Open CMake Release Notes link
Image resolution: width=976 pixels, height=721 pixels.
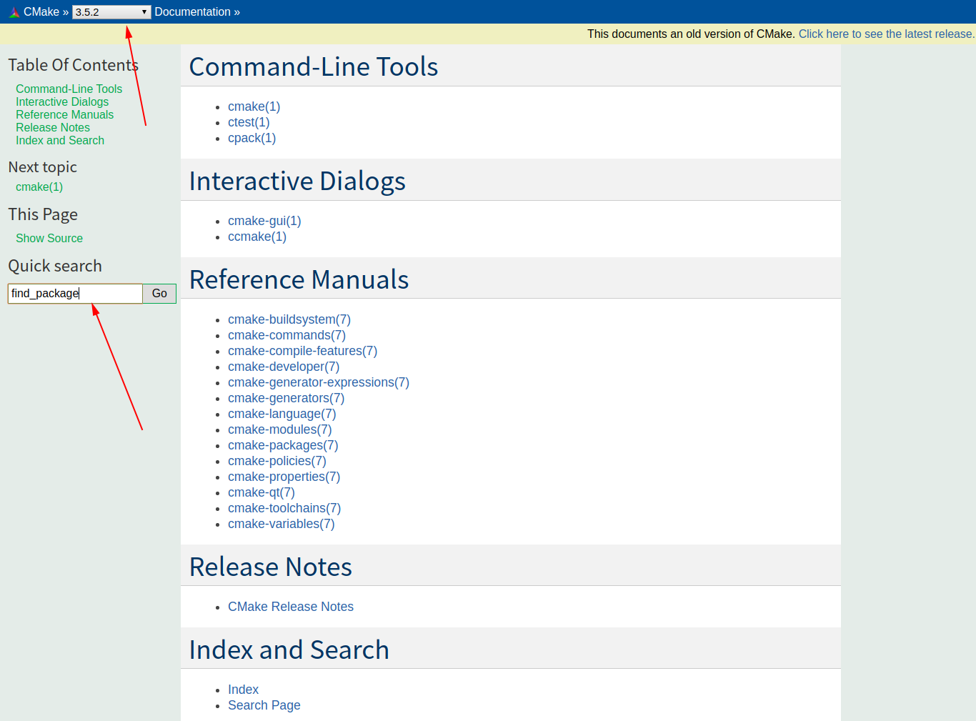[x=291, y=607]
